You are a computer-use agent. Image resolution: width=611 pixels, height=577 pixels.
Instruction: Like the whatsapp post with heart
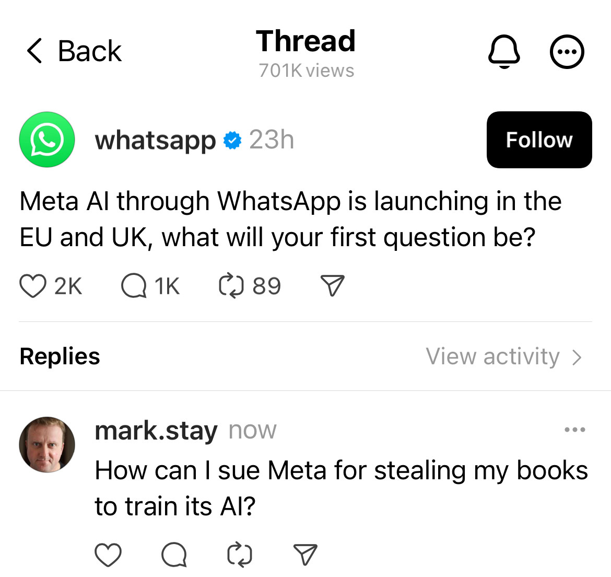33,286
